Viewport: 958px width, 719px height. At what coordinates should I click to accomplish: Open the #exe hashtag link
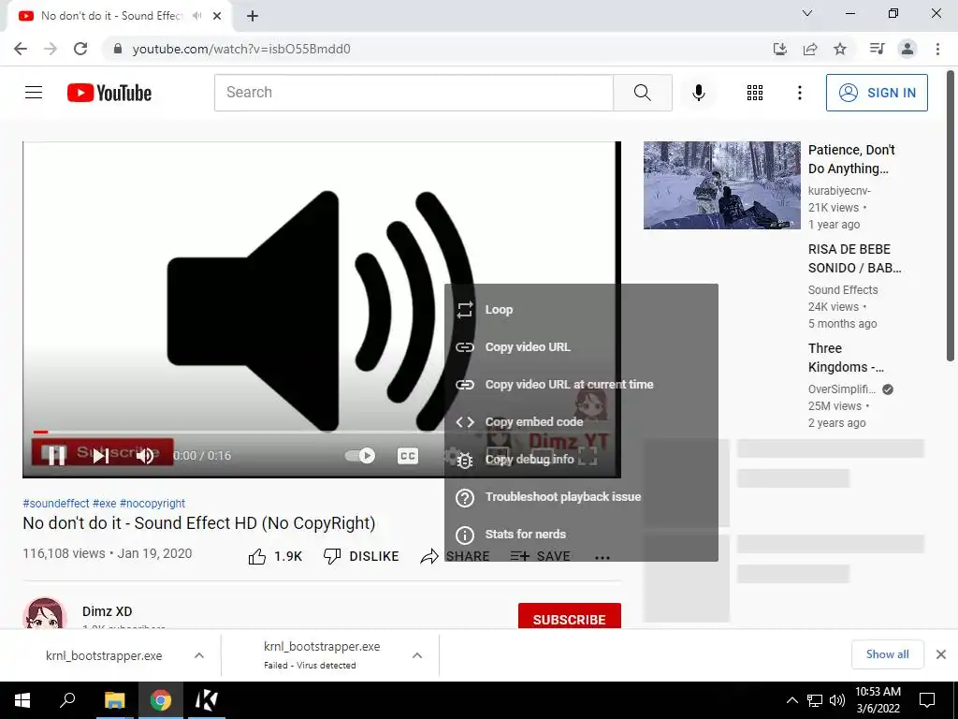tap(105, 503)
